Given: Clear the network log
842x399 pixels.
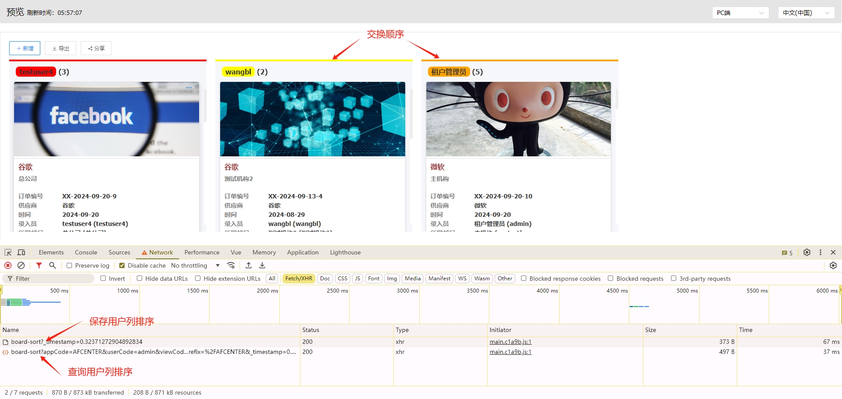Looking at the screenshot, I should point(21,265).
